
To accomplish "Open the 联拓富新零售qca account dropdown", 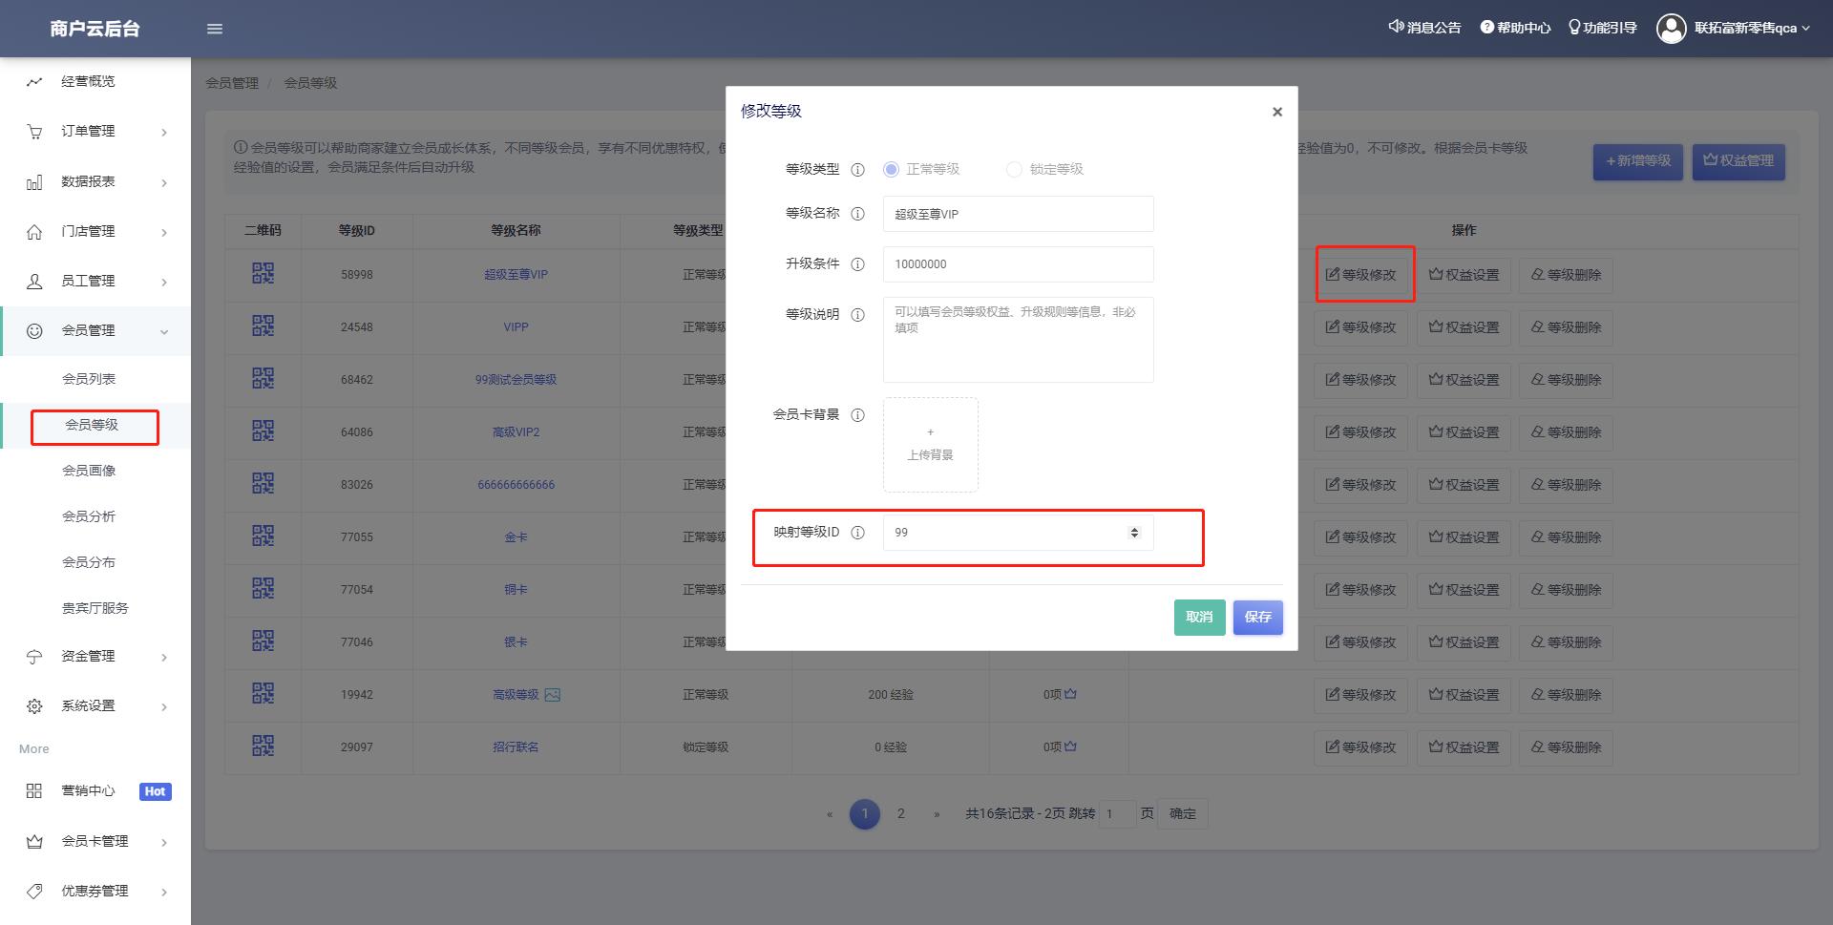I will point(1752,28).
